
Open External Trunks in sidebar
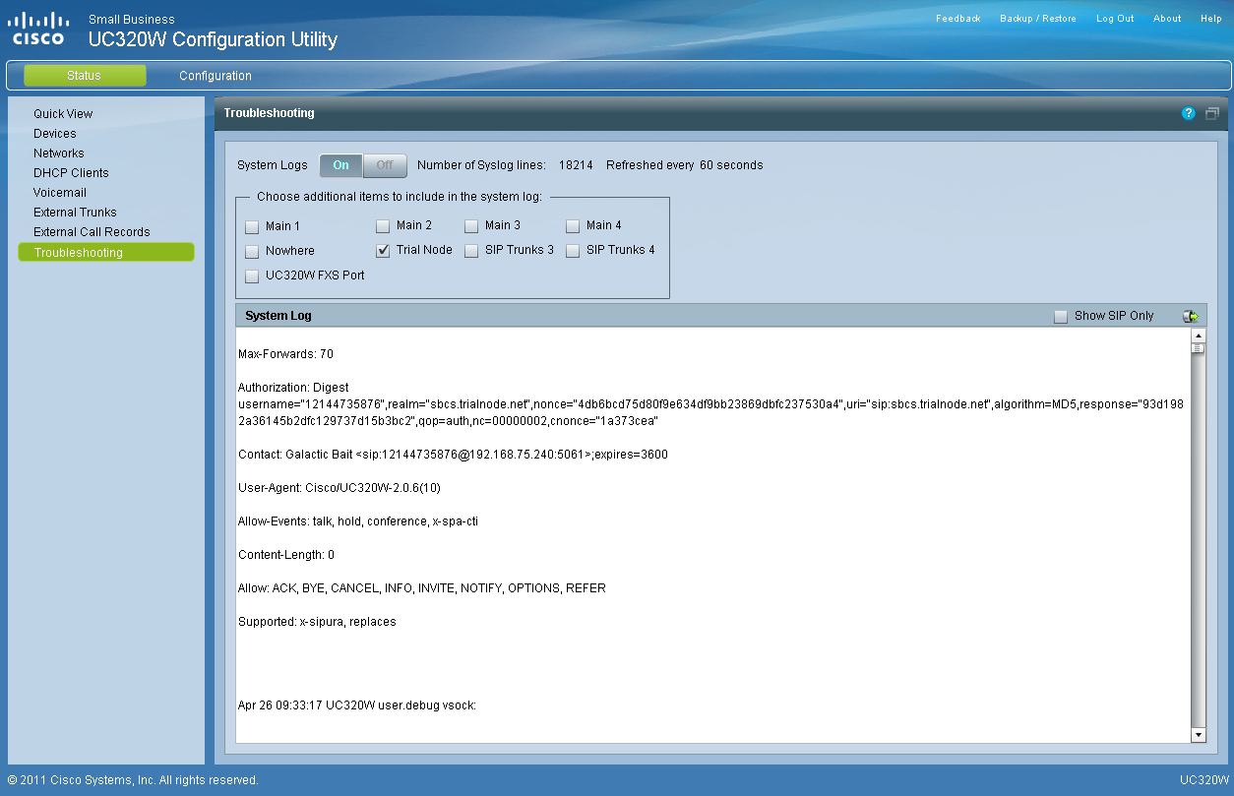(75, 213)
